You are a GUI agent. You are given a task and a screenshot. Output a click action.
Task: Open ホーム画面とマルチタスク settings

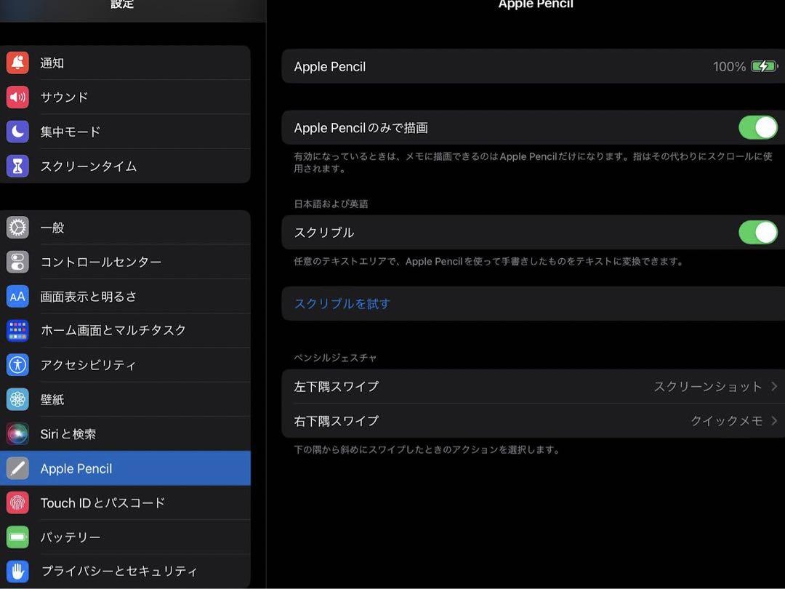[x=125, y=331]
